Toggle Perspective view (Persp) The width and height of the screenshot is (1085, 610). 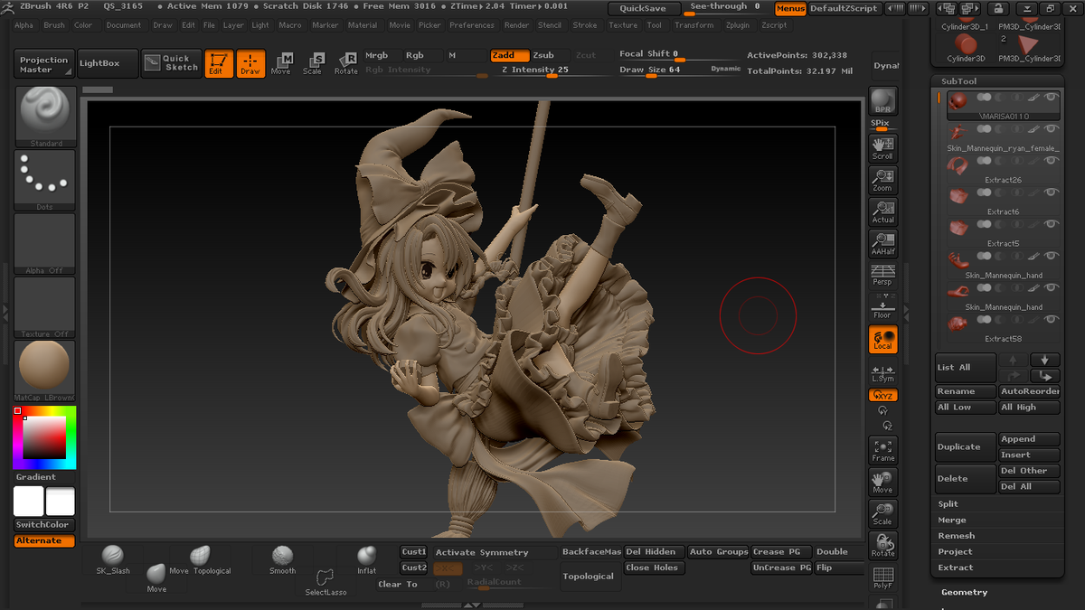[882, 276]
